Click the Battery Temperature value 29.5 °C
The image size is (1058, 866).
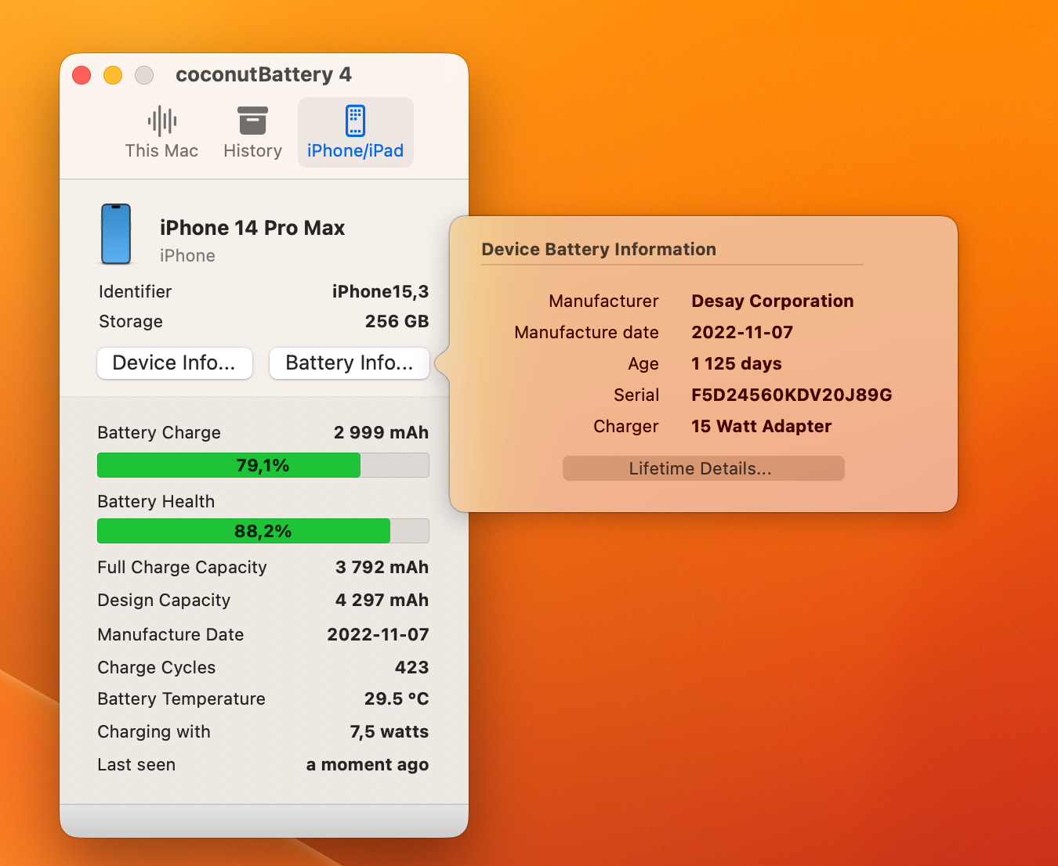click(x=397, y=699)
